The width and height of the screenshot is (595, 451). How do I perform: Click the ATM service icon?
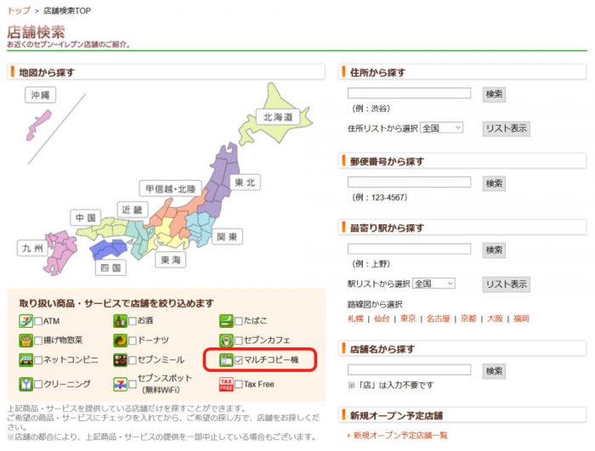[x=25, y=321]
